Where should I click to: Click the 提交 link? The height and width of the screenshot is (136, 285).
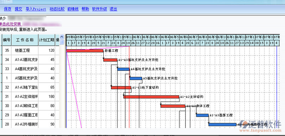point(19,9)
